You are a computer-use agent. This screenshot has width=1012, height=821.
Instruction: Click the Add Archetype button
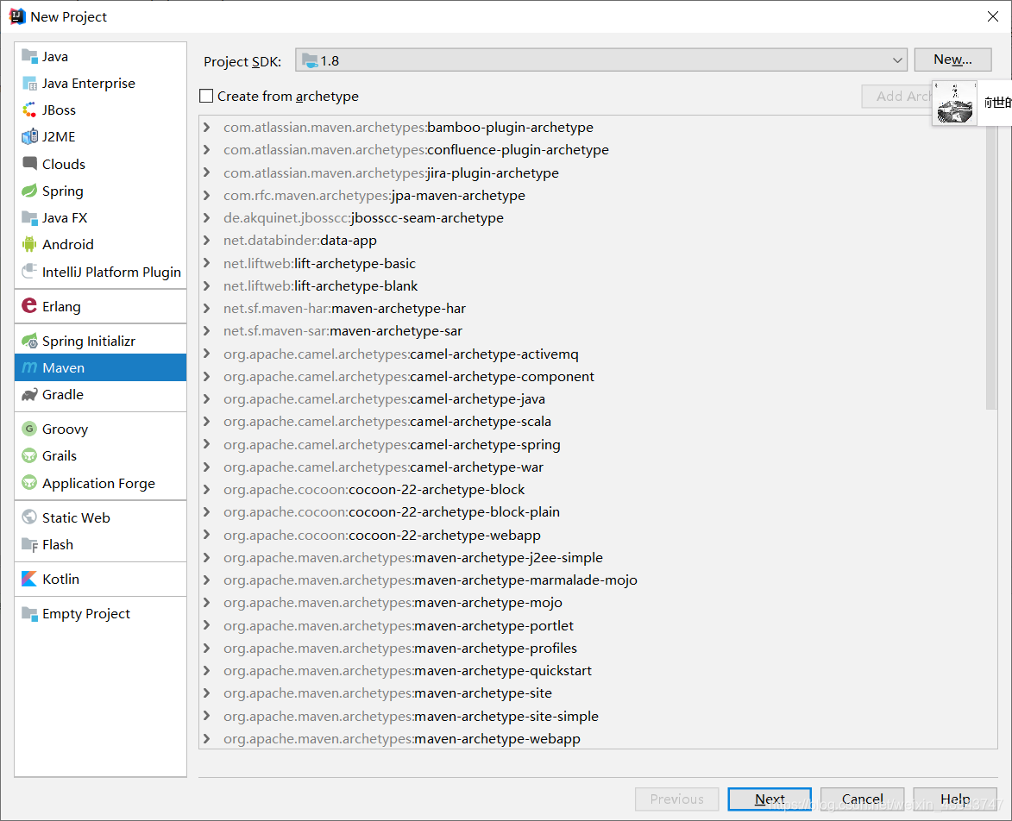897,96
